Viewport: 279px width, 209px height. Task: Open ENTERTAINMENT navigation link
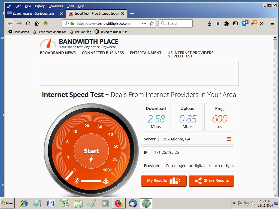145,53
